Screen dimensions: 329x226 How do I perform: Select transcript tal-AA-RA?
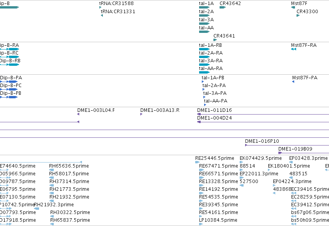click(x=211, y=68)
